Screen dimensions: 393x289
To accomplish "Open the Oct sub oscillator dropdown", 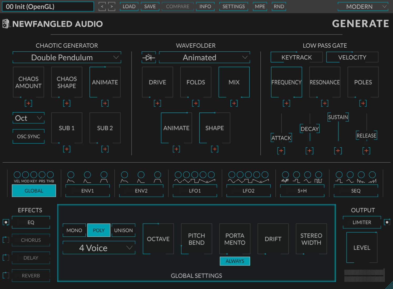I will [28, 118].
